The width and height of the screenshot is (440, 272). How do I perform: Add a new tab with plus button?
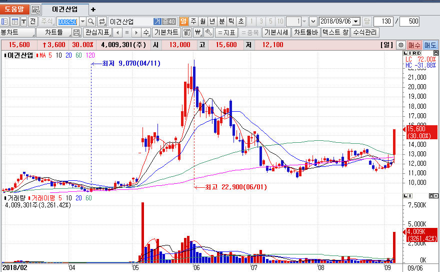93,10
